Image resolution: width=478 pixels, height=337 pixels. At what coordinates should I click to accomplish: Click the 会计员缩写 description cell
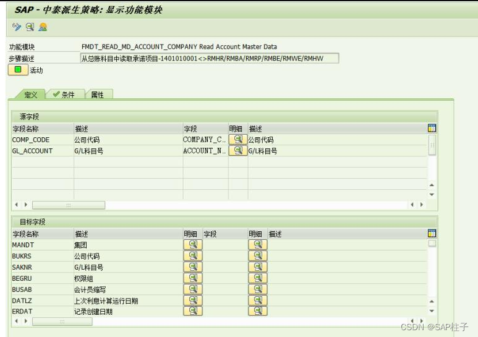point(129,289)
